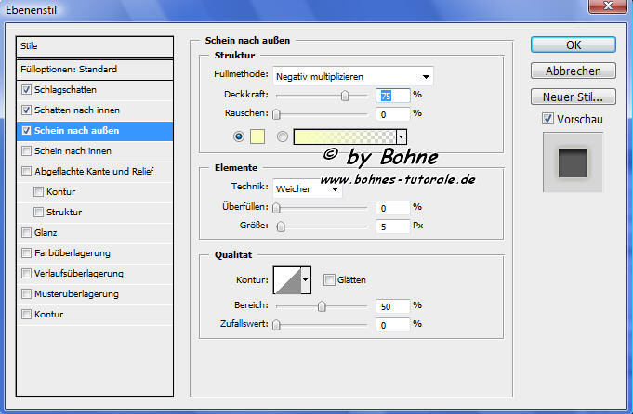Toggle the Vorschau preview checkbox

coord(547,119)
